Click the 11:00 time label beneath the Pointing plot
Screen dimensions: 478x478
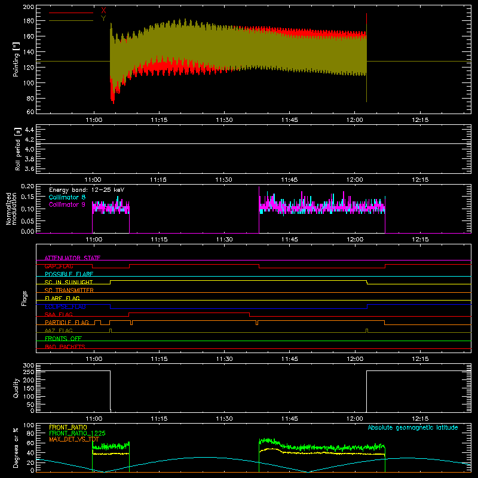94,120
